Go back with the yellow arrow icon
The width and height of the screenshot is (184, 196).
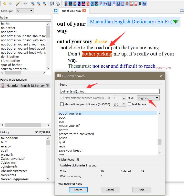(5, 4)
